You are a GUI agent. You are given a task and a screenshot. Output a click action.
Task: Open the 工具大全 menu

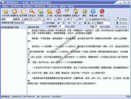[52, 6]
